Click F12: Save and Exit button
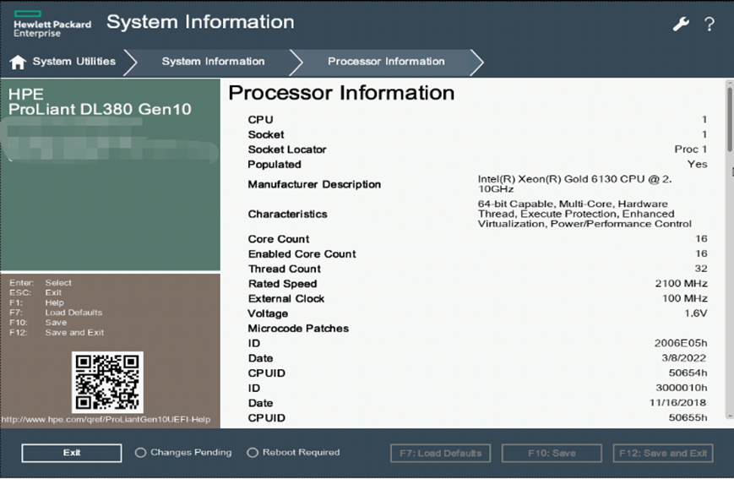The image size is (734, 479). [x=663, y=453]
